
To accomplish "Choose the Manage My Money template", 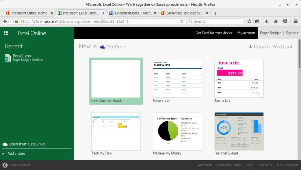I will coord(178,131).
